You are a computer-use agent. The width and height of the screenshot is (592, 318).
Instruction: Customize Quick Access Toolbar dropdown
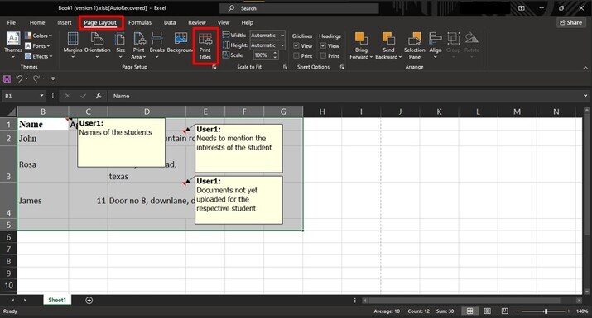click(x=53, y=78)
